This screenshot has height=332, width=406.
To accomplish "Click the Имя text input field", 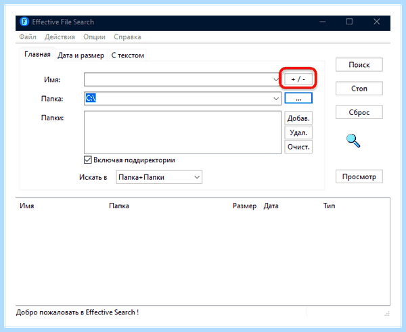I will [179, 79].
